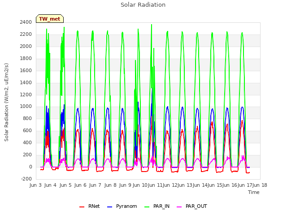Click the 600 y-axis tick label
This screenshot has width=287, height=215.
(27, 130)
